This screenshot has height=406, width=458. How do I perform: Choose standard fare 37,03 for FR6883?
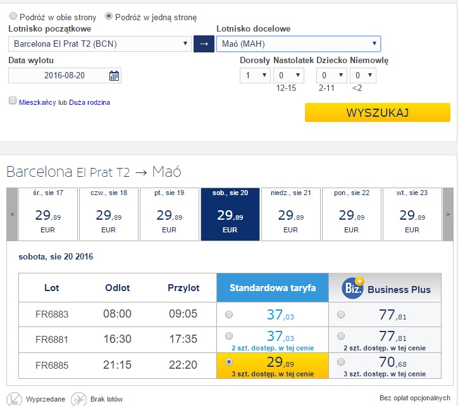pos(229,314)
